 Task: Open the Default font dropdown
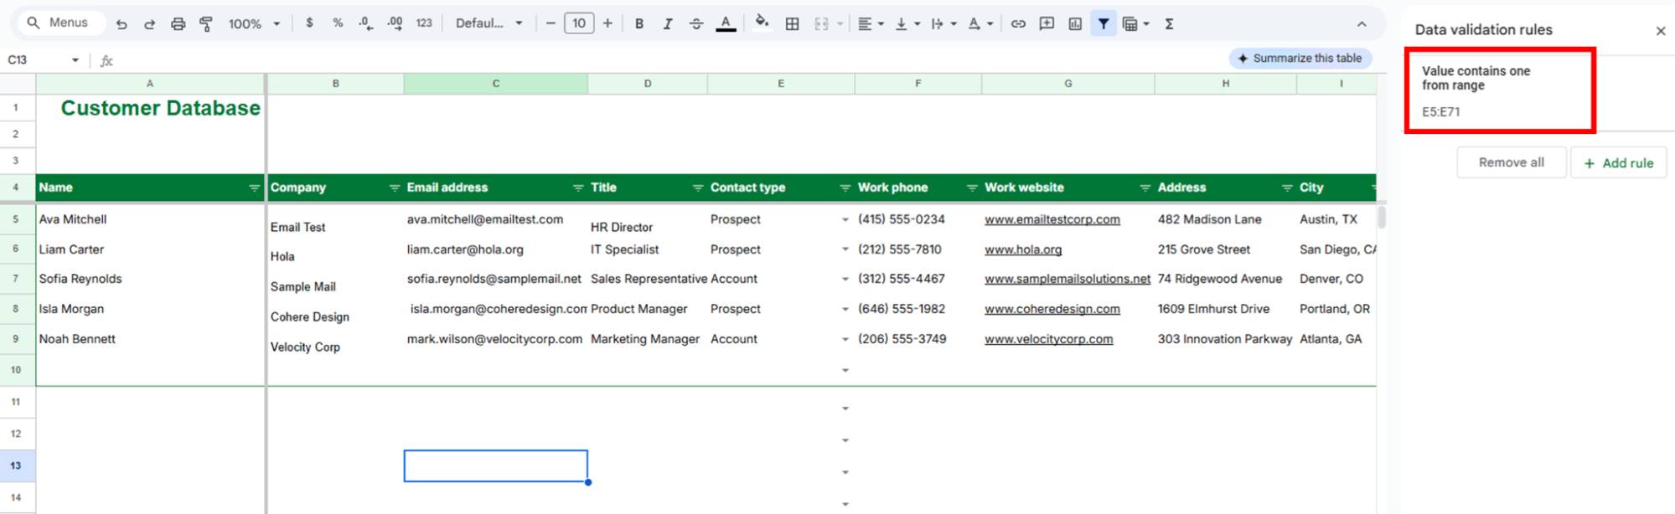[x=489, y=23]
